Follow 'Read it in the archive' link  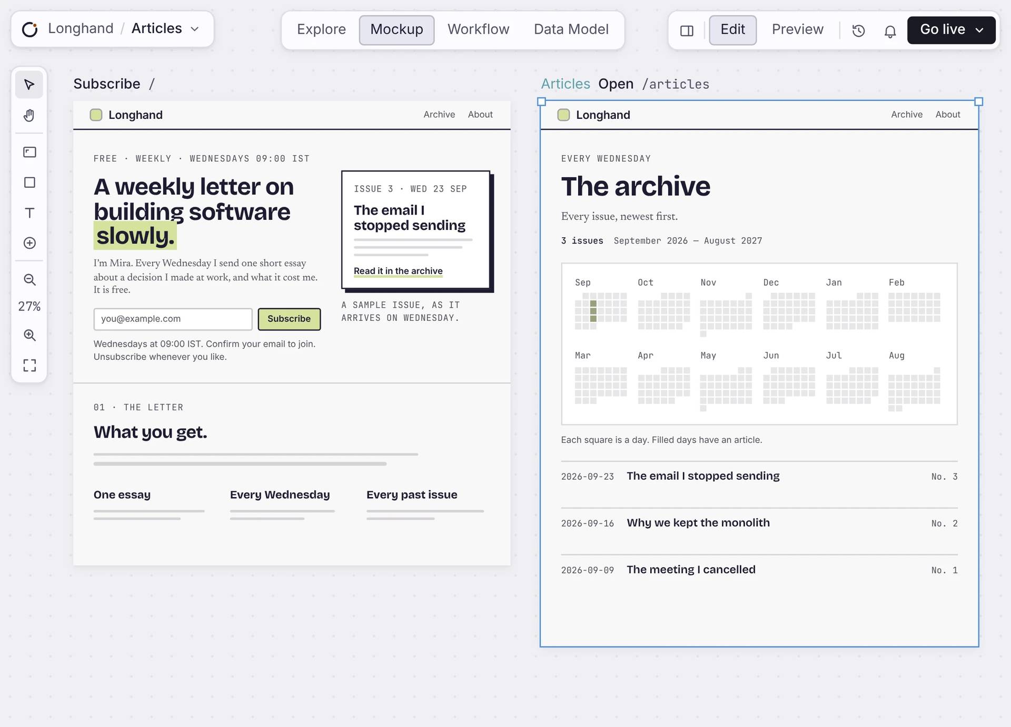click(398, 271)
